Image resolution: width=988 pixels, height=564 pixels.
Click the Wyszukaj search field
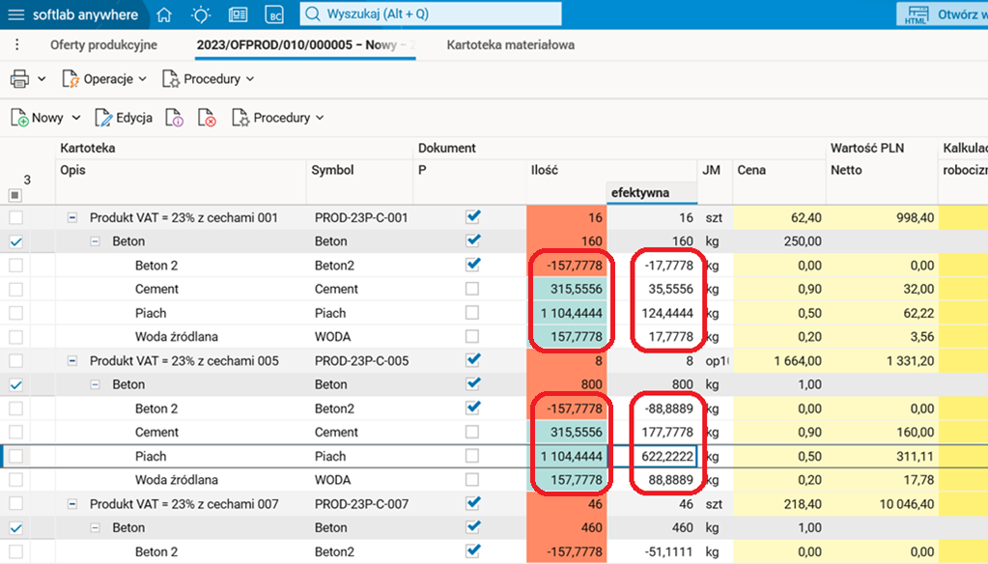coord(430,14)
